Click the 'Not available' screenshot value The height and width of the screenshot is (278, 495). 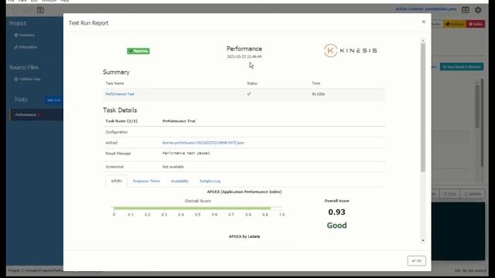(x=173, y=167)
